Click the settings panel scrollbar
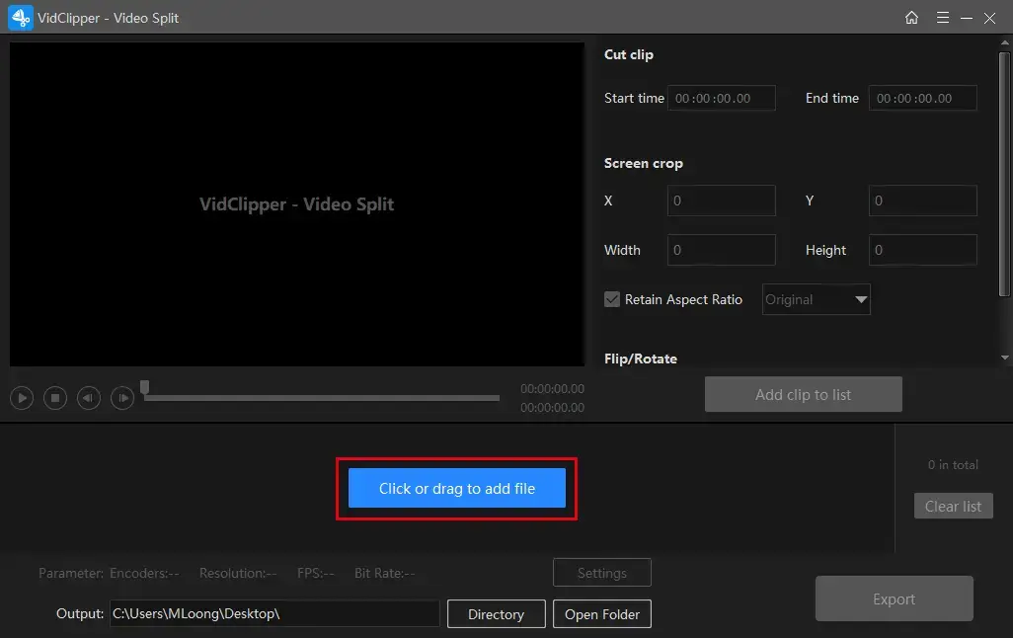The height and width of the screenshot is (638, 1013). click(x=1004, y=175)
